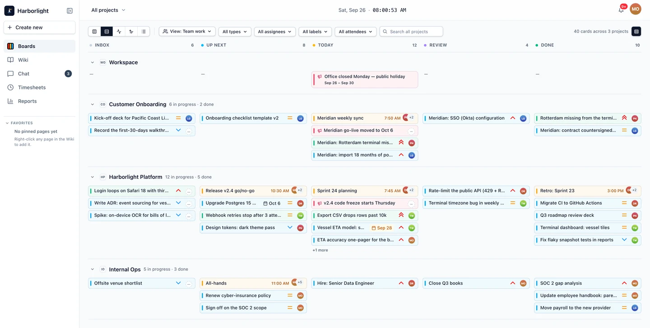
Task: Open the All labels filter
Action: (315, 32)
